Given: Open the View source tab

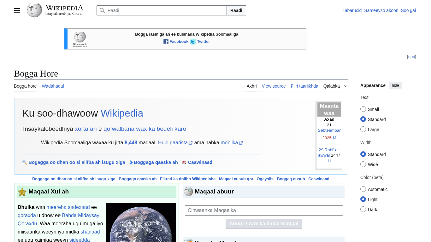Looking at the screenshot, I should click(x=274, y=86).
